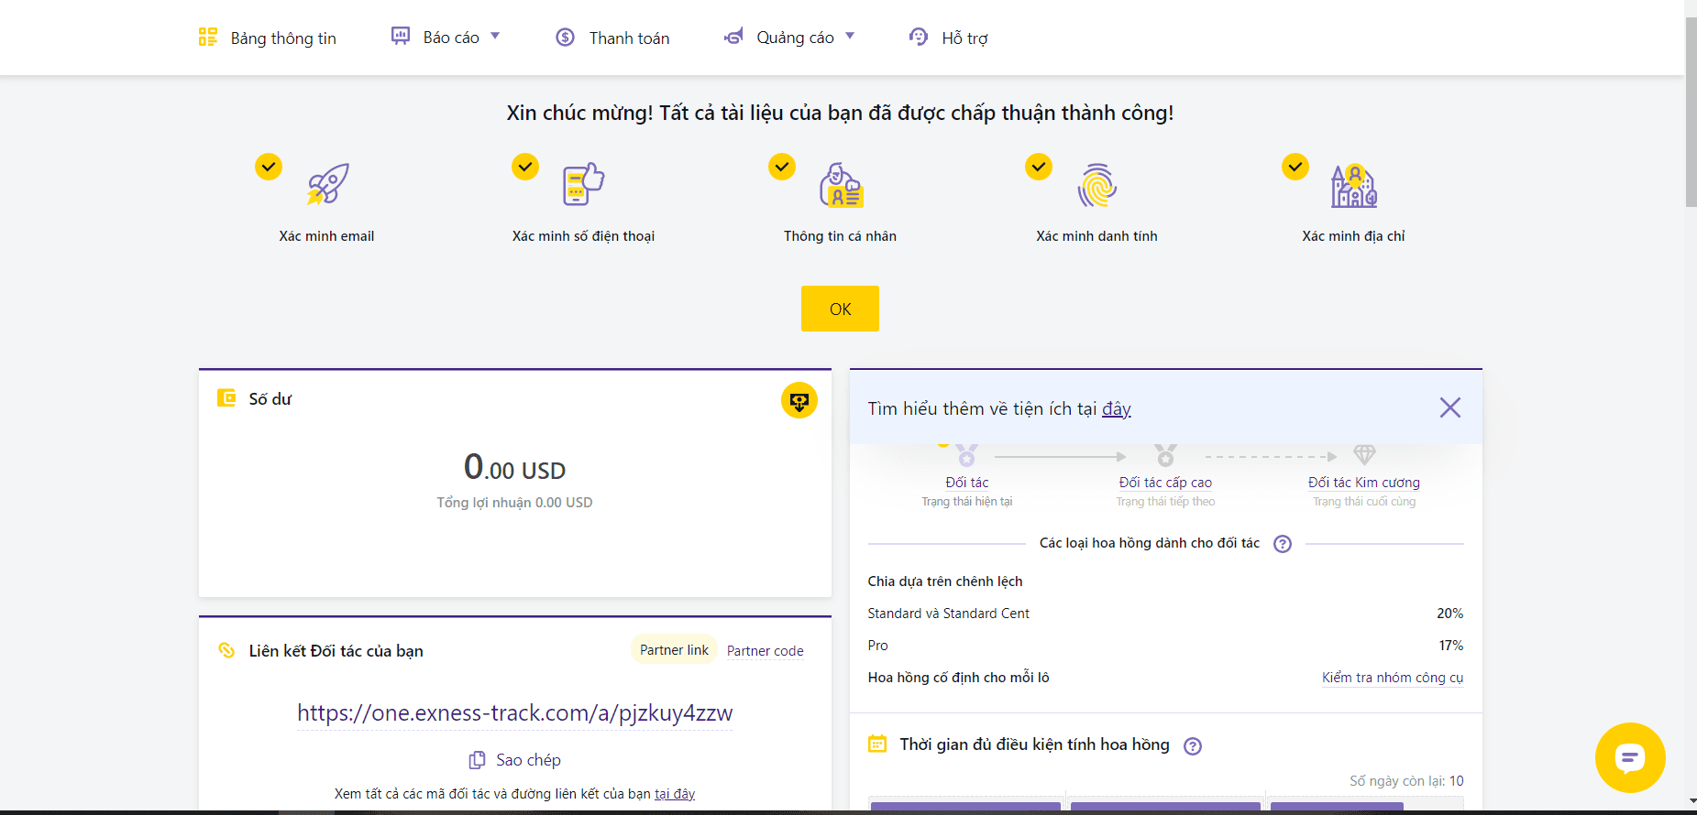1697x815 pixels.
Task: Click the personal information ID icon
Action: pos(841,185)
